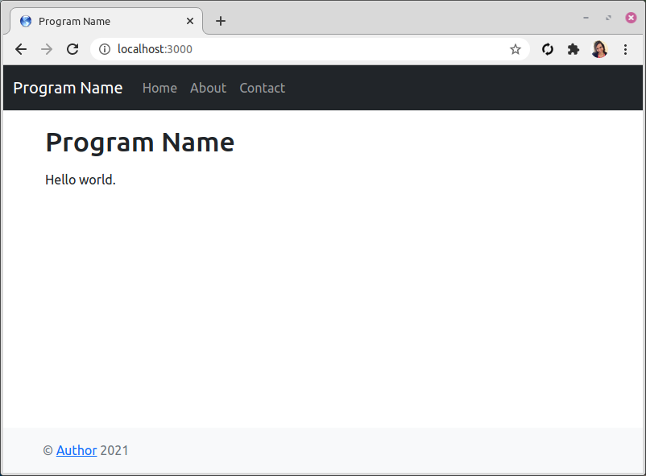Click the Program Name page heading

pos(140,143)
